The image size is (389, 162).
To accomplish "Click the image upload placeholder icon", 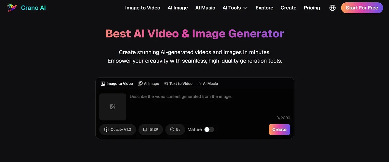I will pos(113,107).
